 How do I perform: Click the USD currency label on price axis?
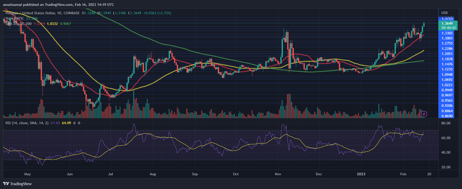(444, 13)
